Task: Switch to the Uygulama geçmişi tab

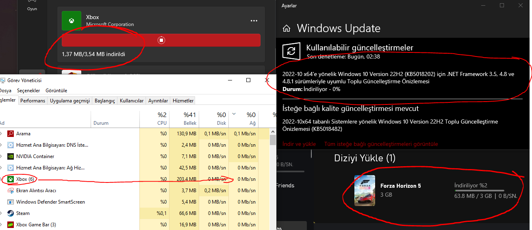Action: (x=70, y=101)
